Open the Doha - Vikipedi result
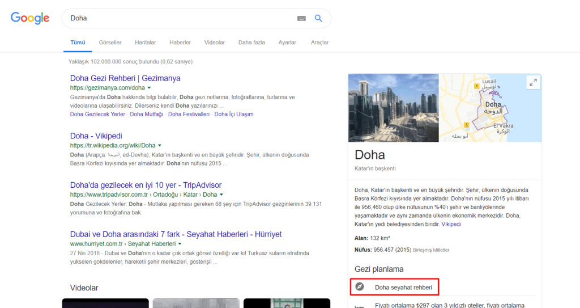 (x=96, y=136)
